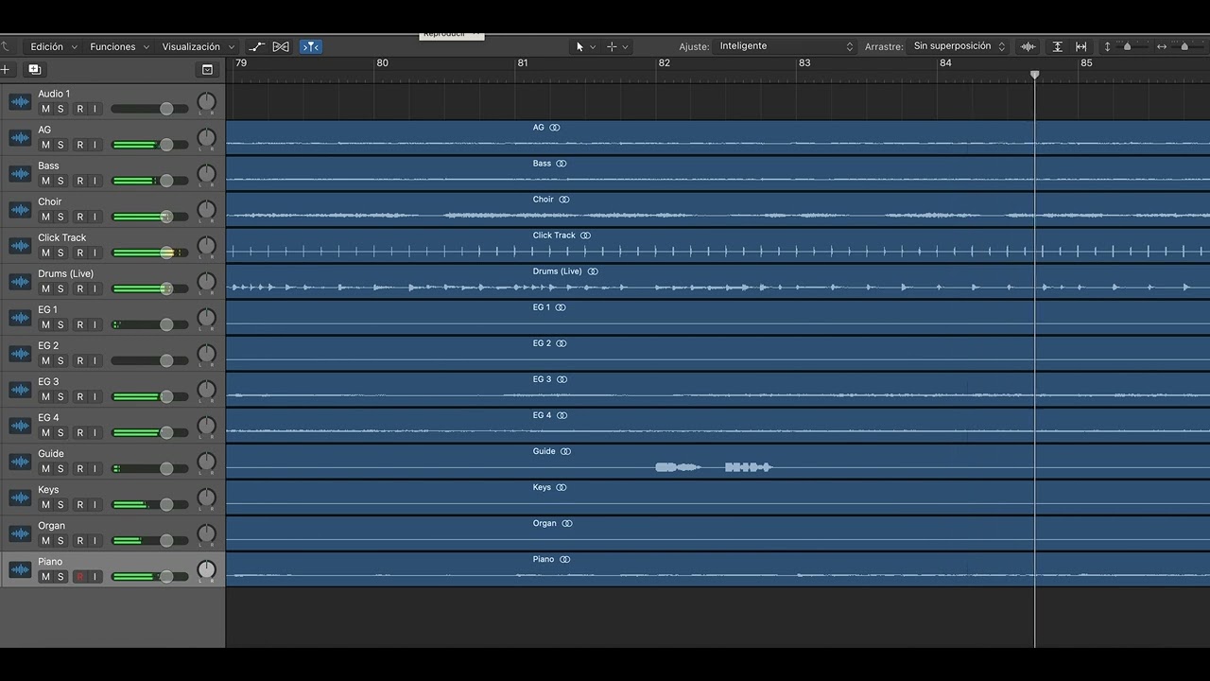Open the secondary crosshair tool dropdown
Screen dimensions: 1210x681
pyautogui.click(x=617, y=46)
